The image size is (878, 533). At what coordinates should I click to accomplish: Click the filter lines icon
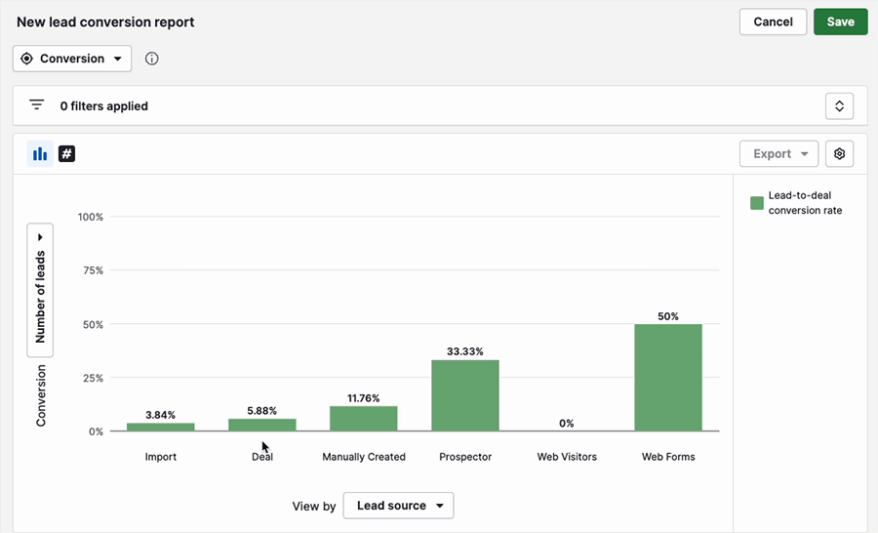[x=37, y=105]
